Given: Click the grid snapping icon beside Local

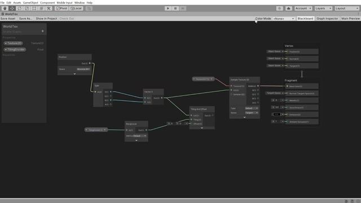Looking at the screenshot, I should (89, 8).
